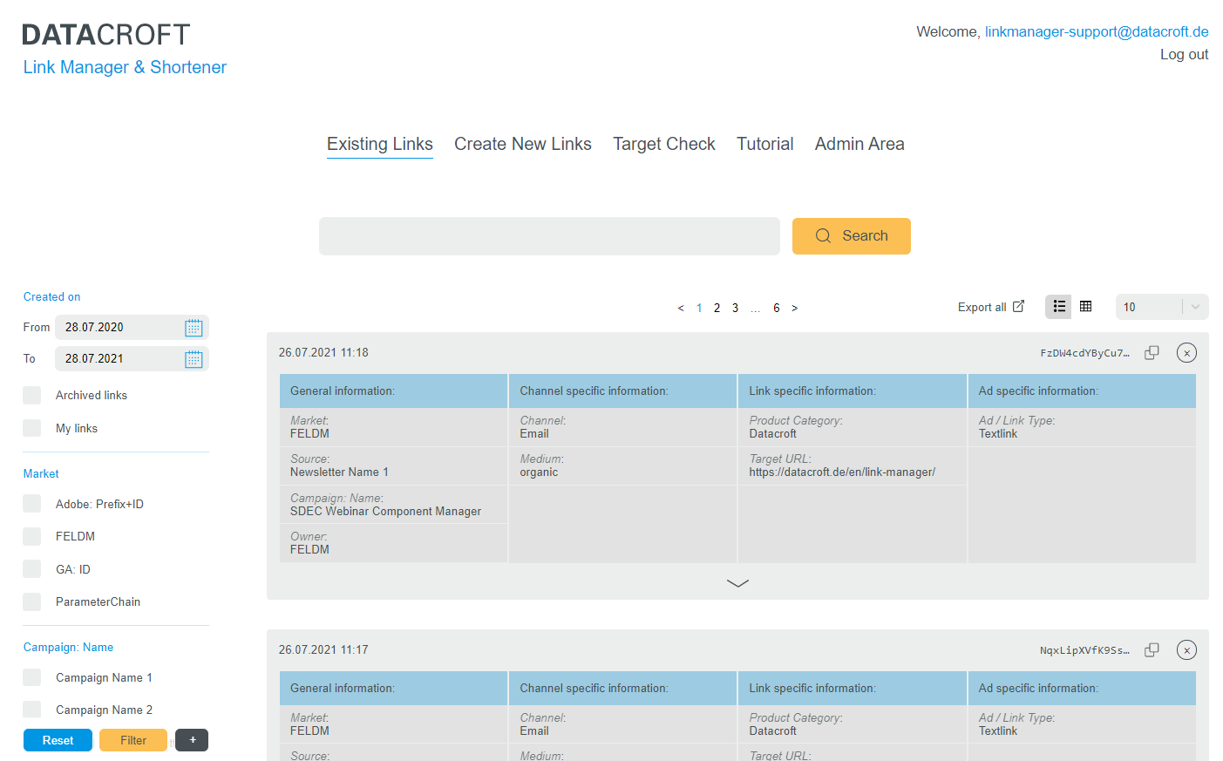
Task: Click the short code FzDW4cdYByCu7…
Action: [1084, 353]
